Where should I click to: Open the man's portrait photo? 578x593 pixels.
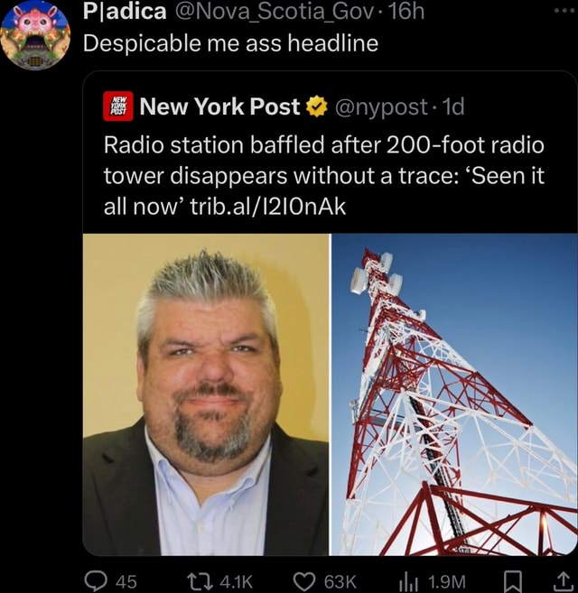click(206, 394)
